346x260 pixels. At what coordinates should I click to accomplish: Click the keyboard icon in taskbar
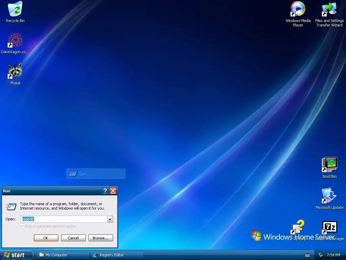(307, 255)
